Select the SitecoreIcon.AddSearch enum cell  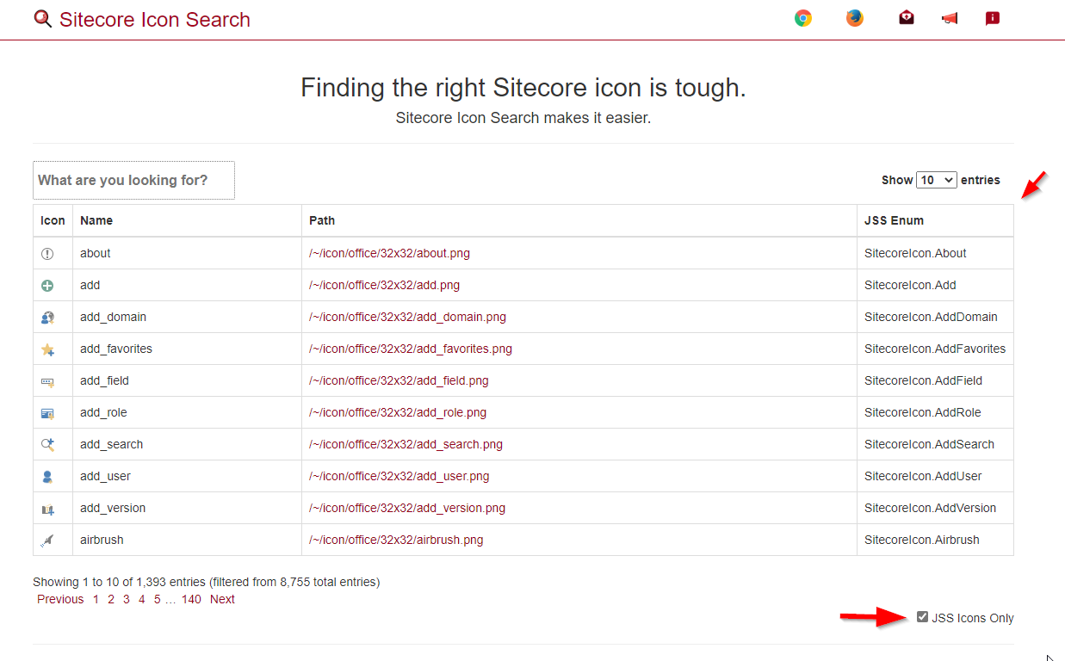pyautogui.click(x=935, y=444)
